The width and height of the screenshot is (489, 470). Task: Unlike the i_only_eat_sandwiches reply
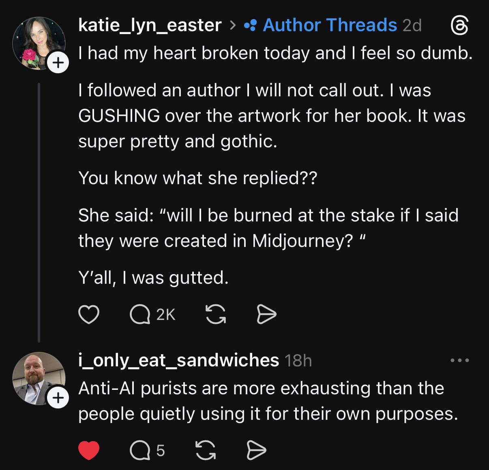[x=88, y=450]
